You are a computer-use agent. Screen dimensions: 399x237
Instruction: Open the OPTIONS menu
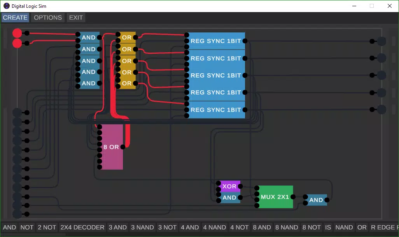click(x=48, y=18)
